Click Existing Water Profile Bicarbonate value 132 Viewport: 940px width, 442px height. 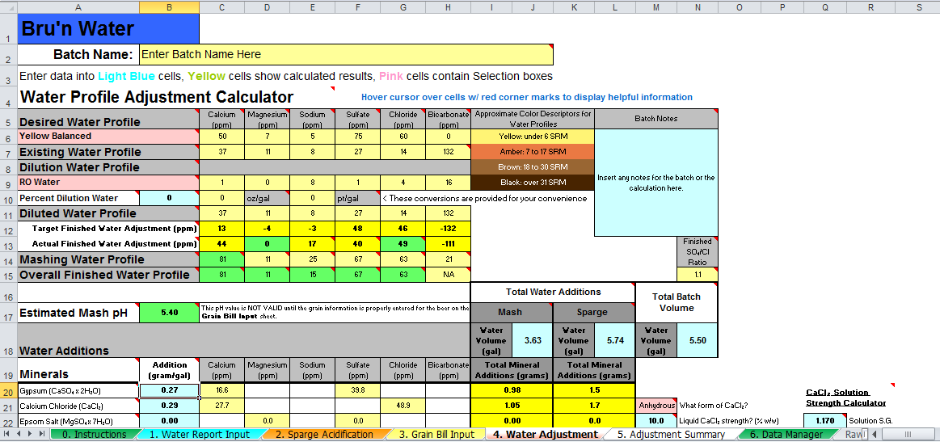pos(449,152)
